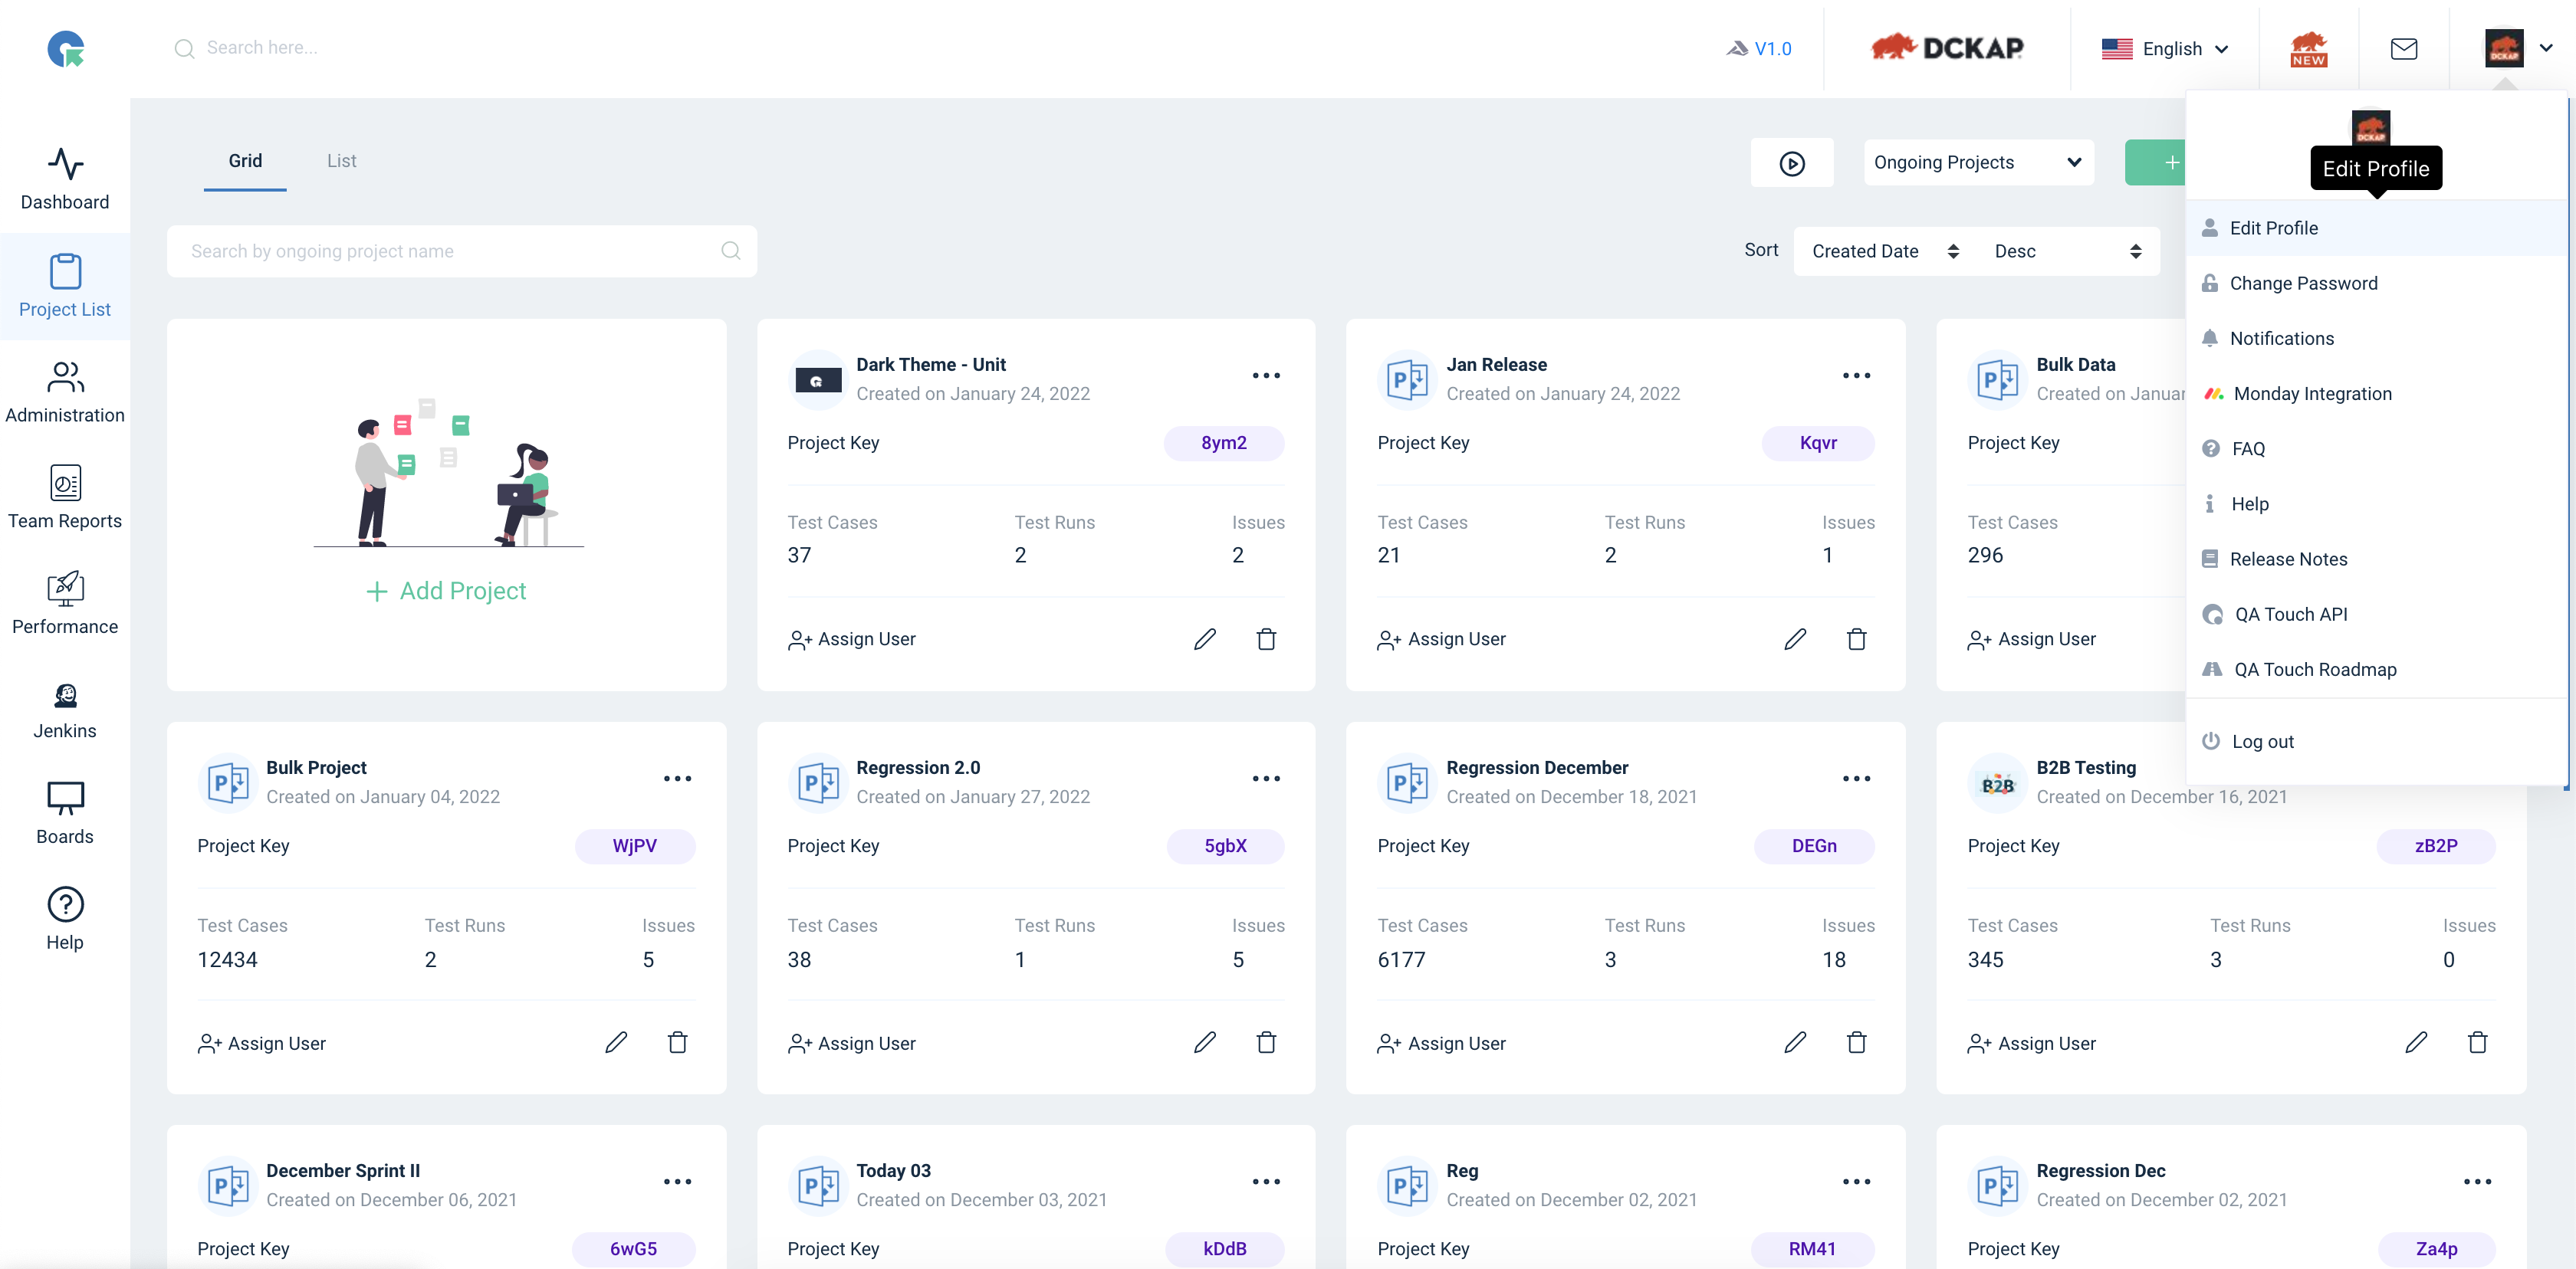Open the Regression Dec more options
Viewport: 2576px width, 1269px height.
coord(2477,1182)
